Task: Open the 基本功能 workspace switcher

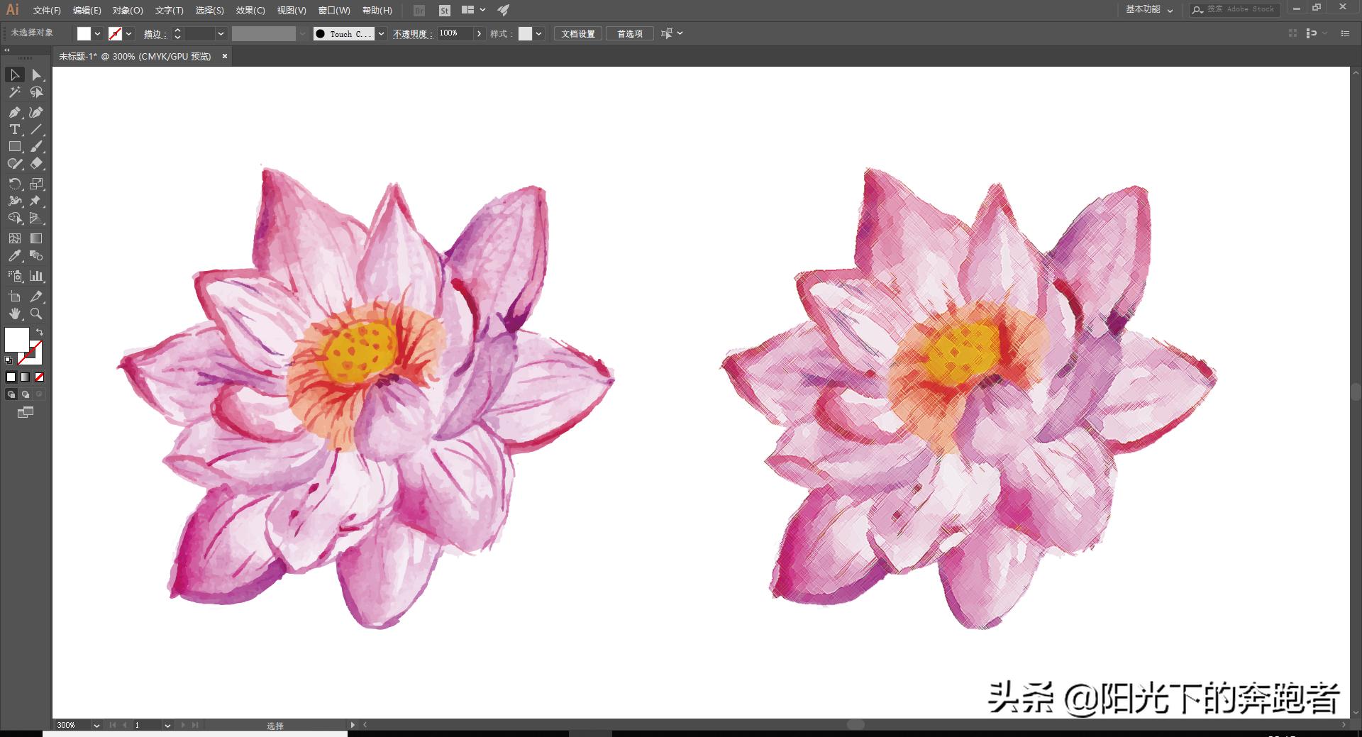Action: 1148,10
